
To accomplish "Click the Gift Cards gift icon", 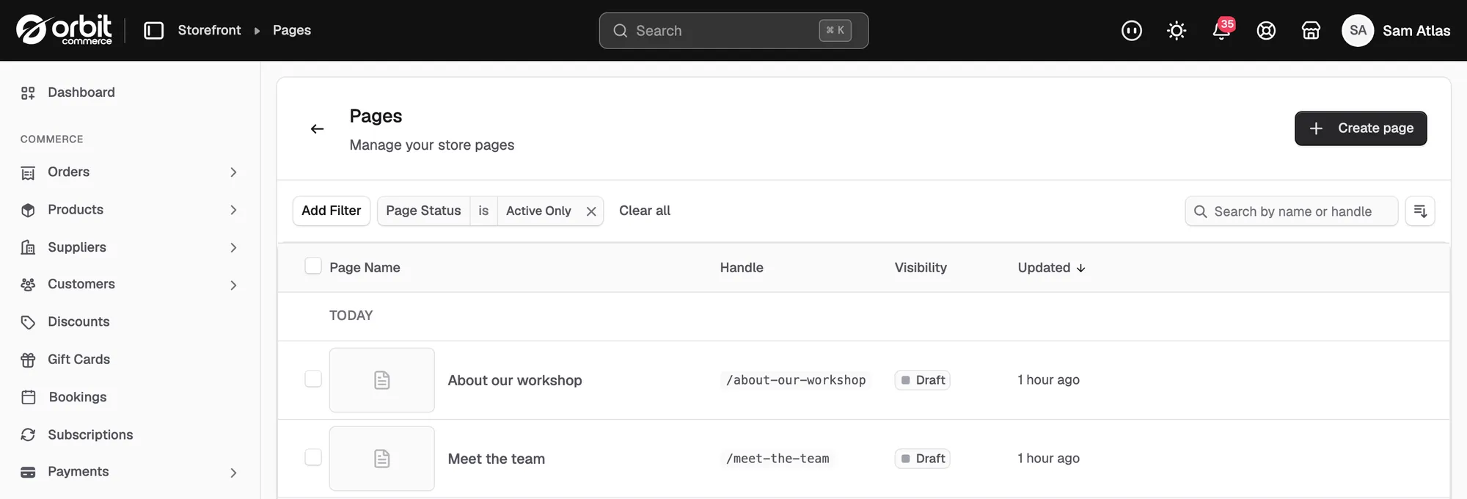I will pos(28,360).
